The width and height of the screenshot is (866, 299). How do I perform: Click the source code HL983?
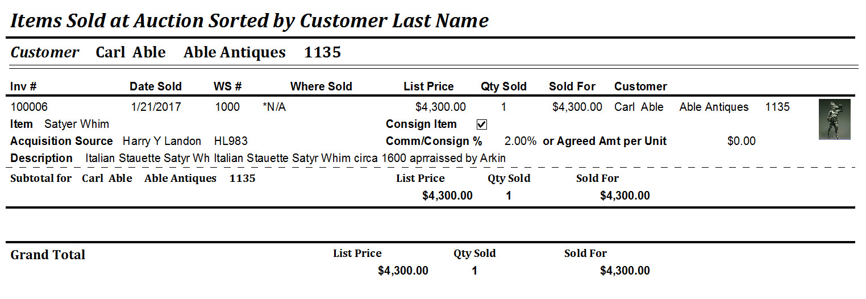point(231,141)
